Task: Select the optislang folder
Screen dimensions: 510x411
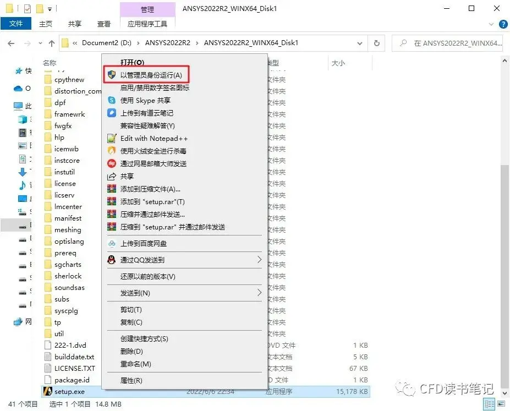Action: (69, 242)
